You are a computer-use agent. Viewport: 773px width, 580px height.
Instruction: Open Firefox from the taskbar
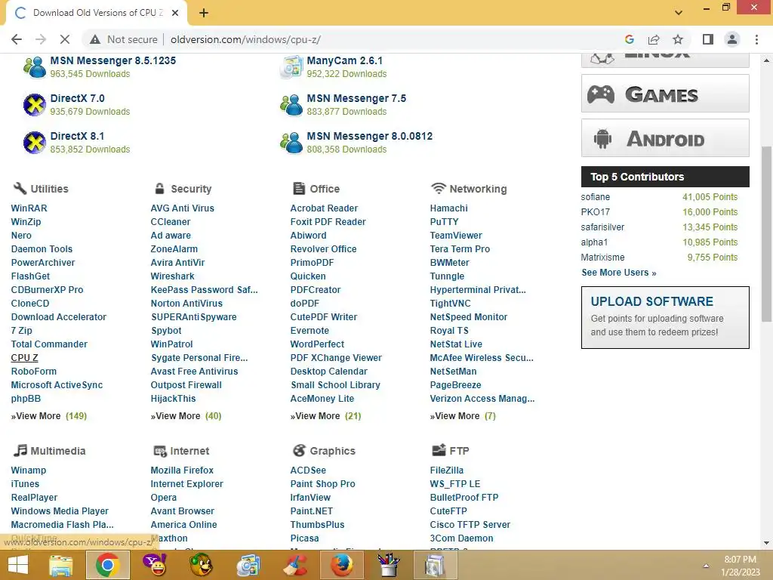(x=342, y=565)
